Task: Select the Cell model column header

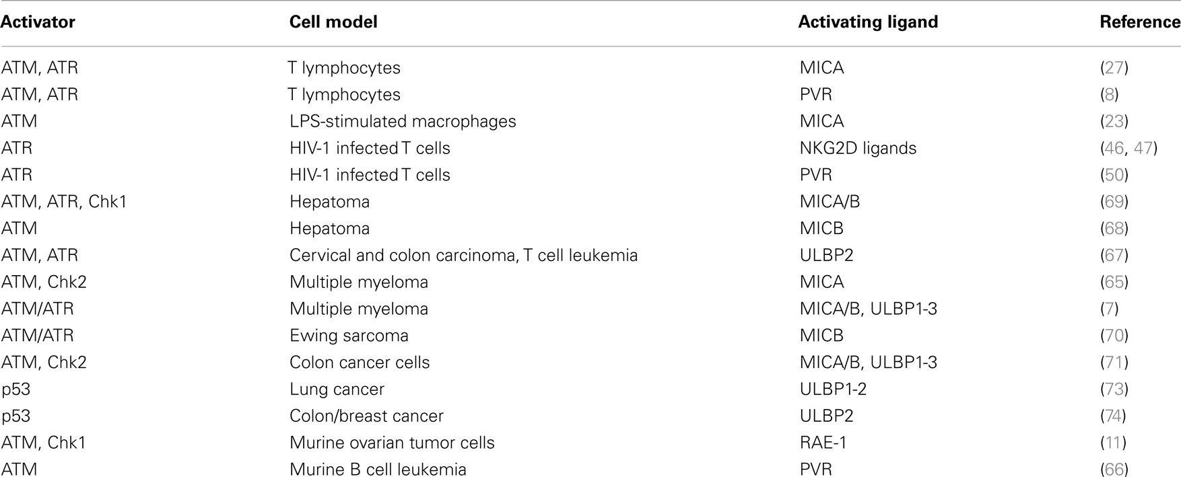Action: coord(333,22)
